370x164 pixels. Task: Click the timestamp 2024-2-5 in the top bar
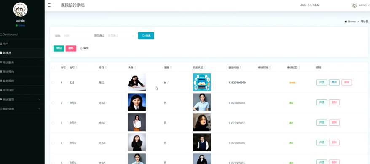[310, 5]
